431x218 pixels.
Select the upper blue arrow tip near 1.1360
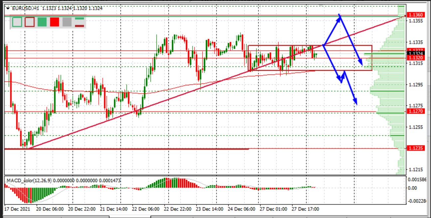[339, 15]
